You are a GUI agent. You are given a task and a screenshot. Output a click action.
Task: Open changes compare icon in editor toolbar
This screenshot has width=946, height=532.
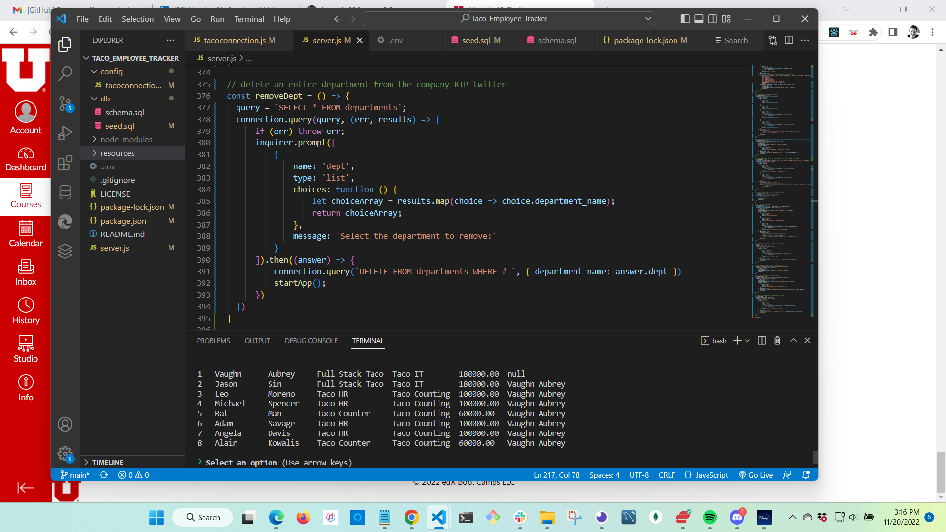[x=773, y=40]
